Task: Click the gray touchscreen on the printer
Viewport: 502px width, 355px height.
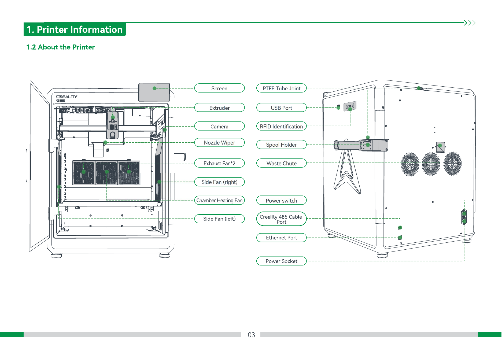Action: 154,92
